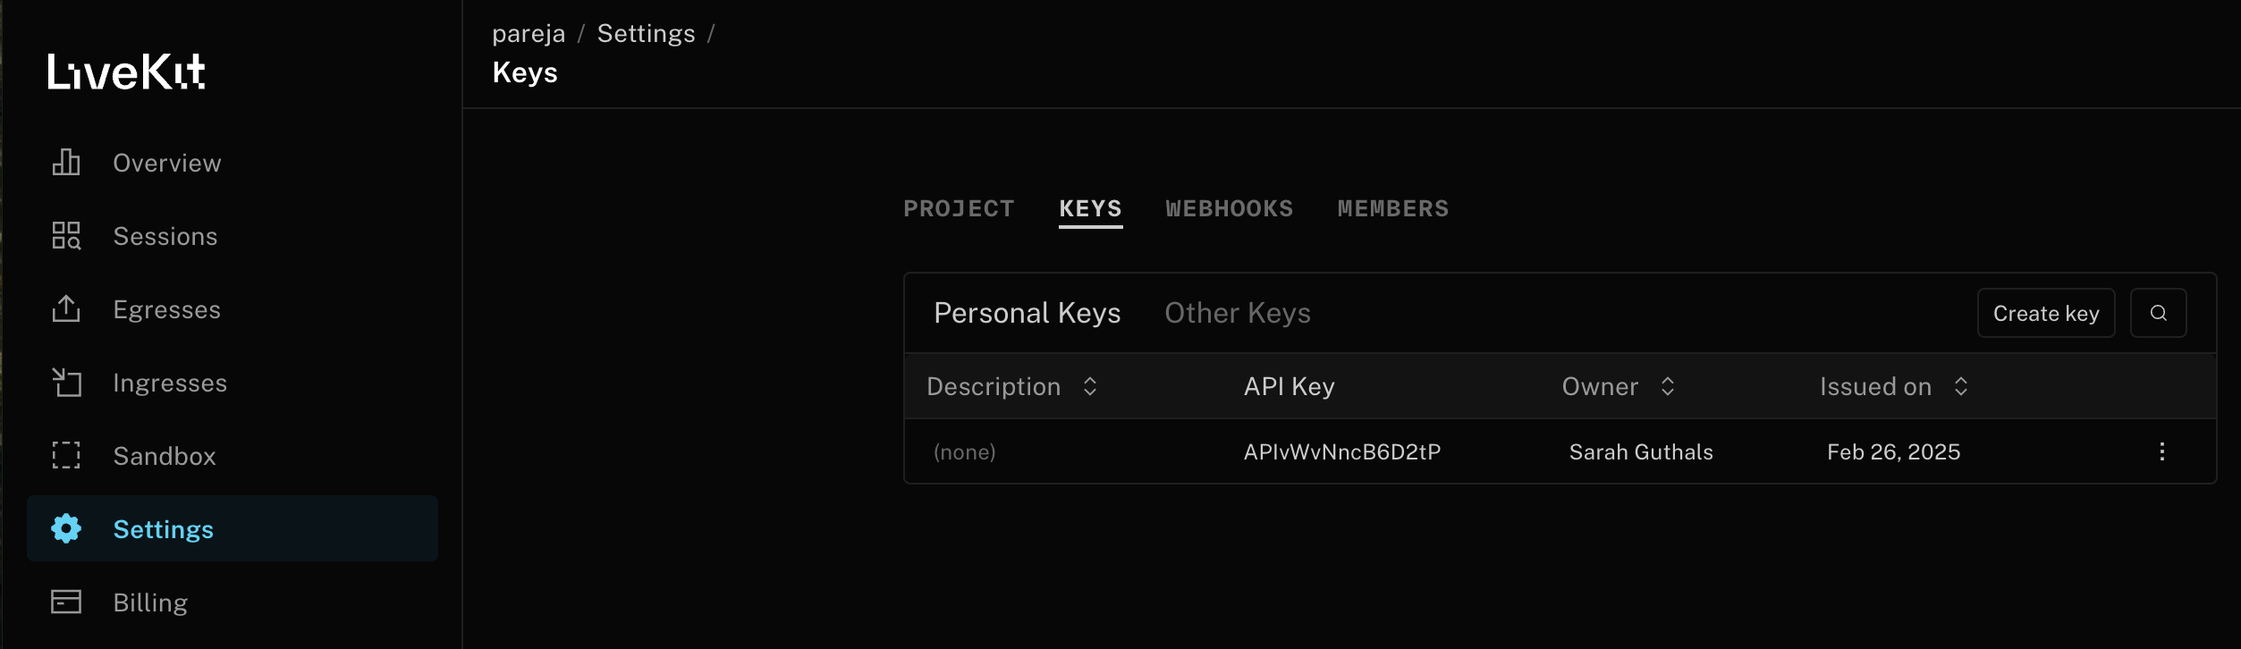Image resolution: width=2241 pixels, height=649 pixels.
Task: Click the Settings breadcrumb link
Action: (x=647, y=34)
